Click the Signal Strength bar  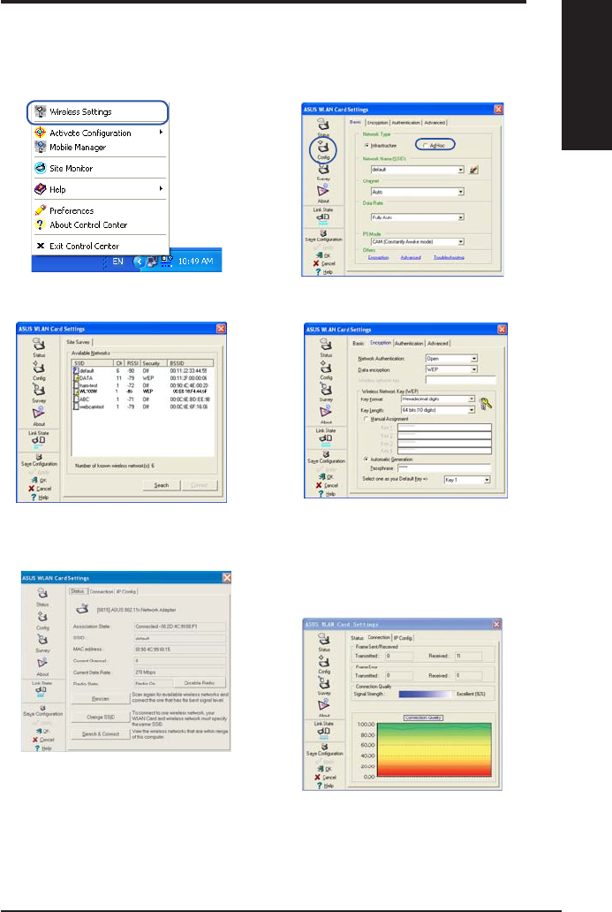click(426, 694)
